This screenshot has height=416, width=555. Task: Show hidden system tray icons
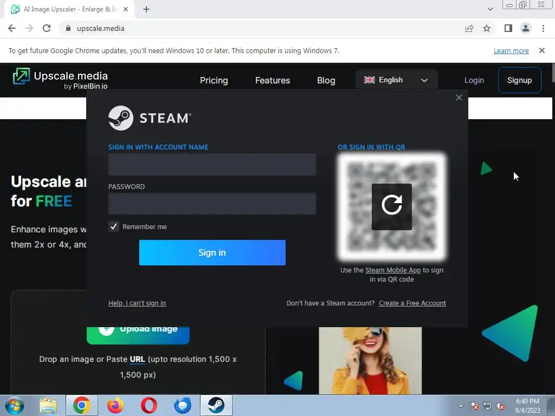tap(461, 406)
